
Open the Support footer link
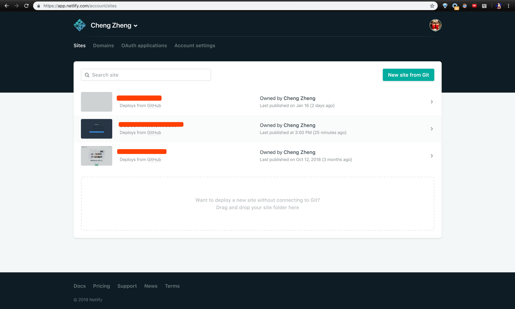(127, 286)
